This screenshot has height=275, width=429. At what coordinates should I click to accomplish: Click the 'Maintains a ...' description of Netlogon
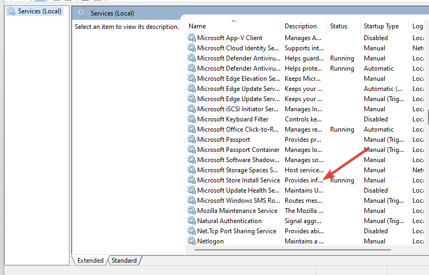(304, 241)
